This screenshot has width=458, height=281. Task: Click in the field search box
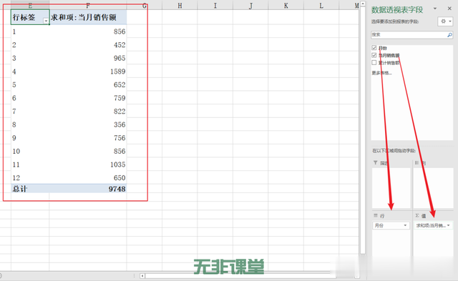point(409,35)
